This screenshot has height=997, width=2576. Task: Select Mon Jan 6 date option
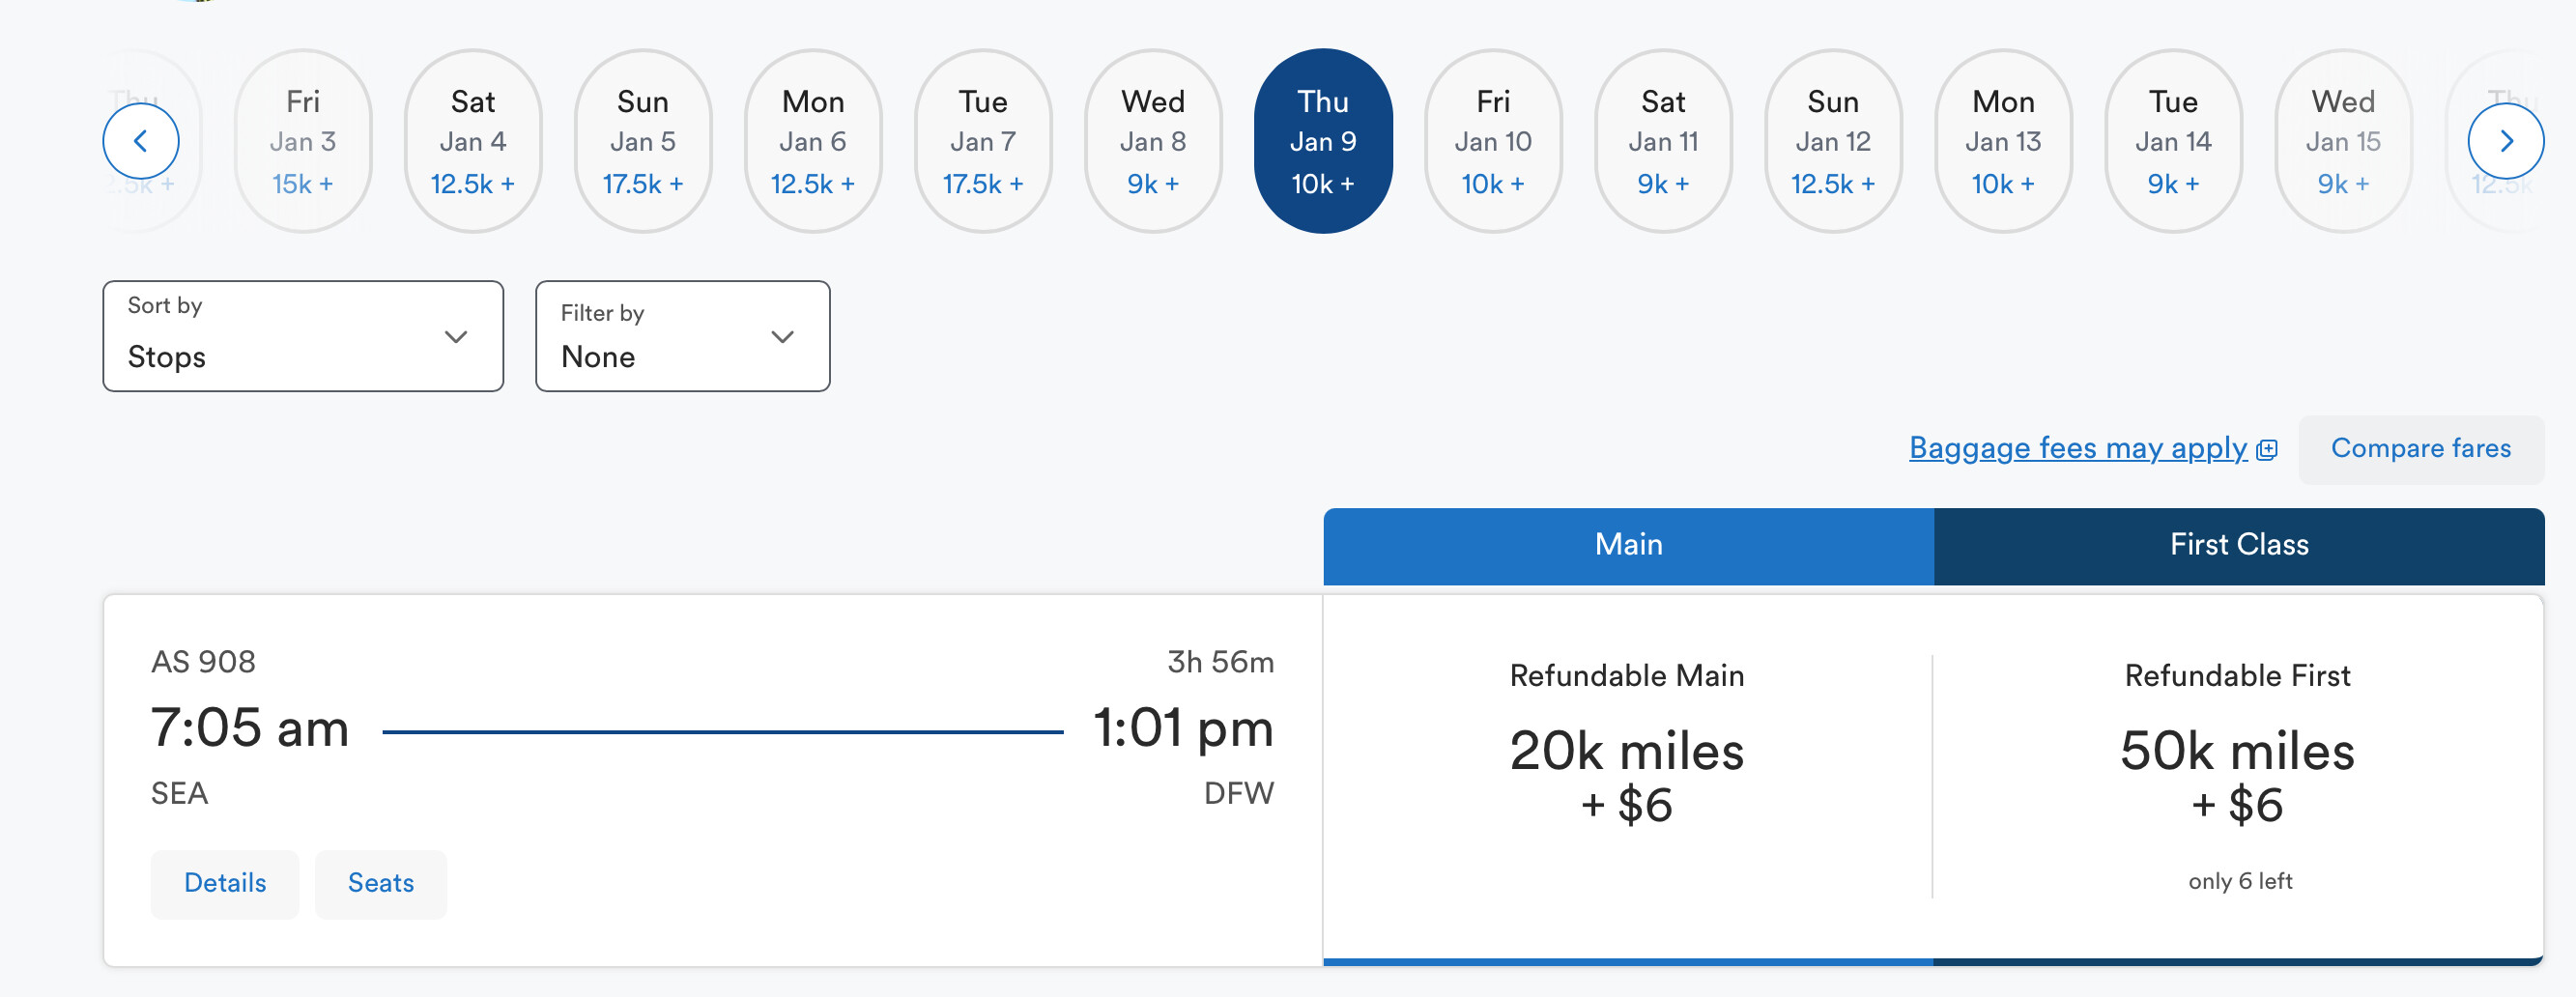(813, 141)
